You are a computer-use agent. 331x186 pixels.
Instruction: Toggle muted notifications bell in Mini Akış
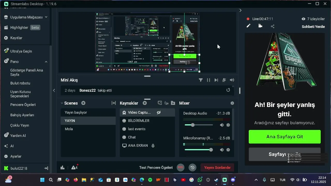tap(224, 80)
